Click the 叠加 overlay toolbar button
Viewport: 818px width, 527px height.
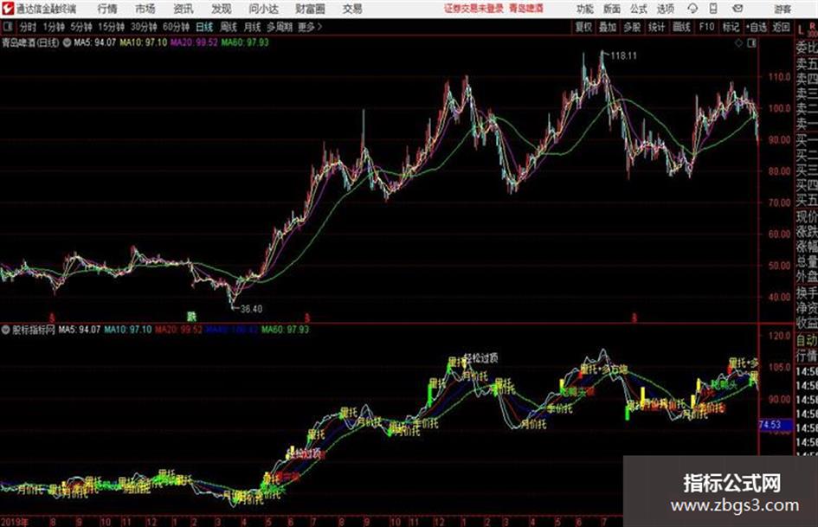(x=608, y=27)
